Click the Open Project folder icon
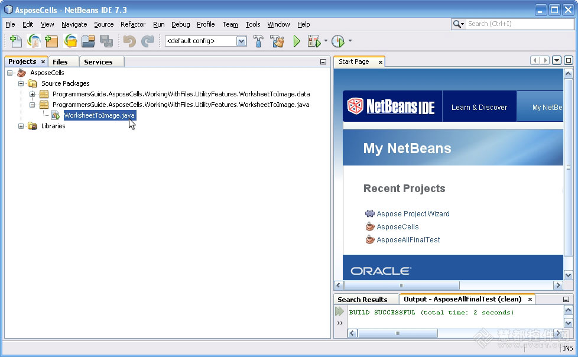This screenshot has height=357, width=578. [x=88, y=41]
